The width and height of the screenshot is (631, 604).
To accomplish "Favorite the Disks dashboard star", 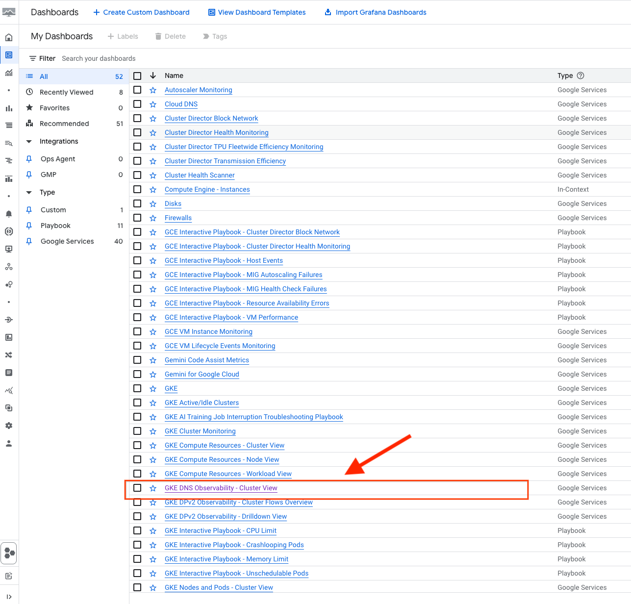I will coord(153,204).
